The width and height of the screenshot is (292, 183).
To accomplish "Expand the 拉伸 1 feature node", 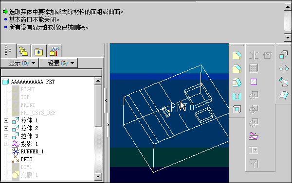I will 6,120.
